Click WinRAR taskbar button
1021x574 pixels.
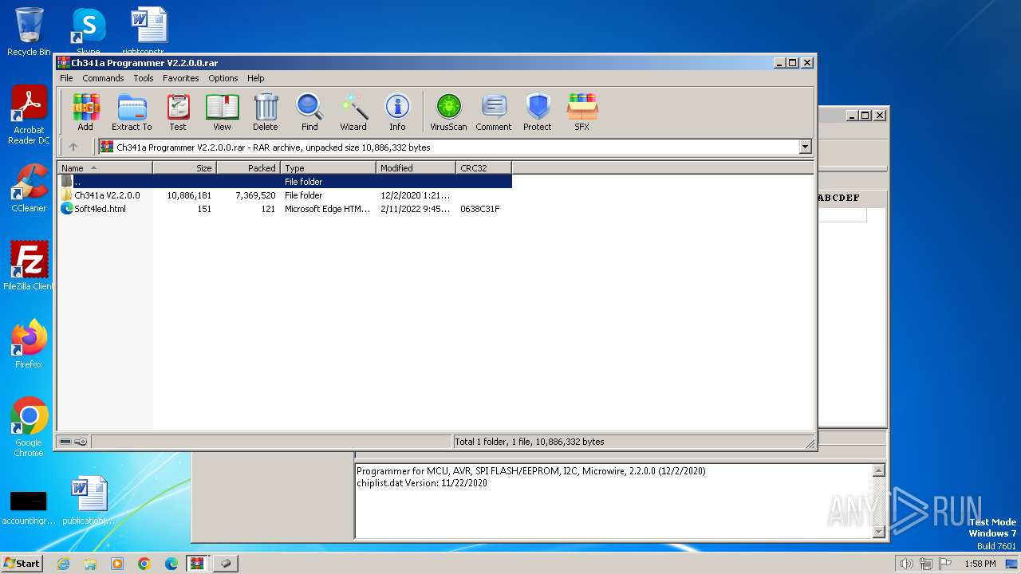coord(198,564)
